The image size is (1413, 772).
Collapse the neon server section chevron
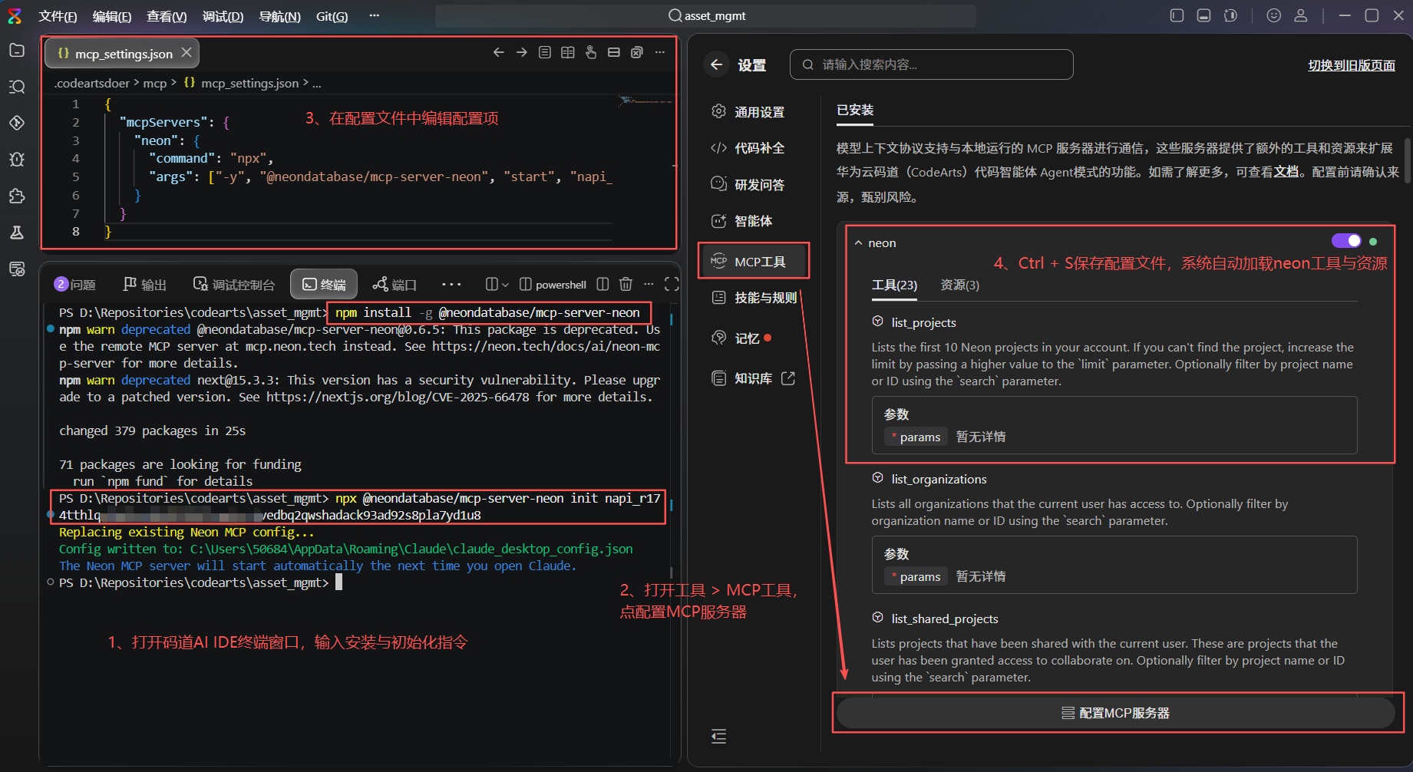tap(859, 243)
